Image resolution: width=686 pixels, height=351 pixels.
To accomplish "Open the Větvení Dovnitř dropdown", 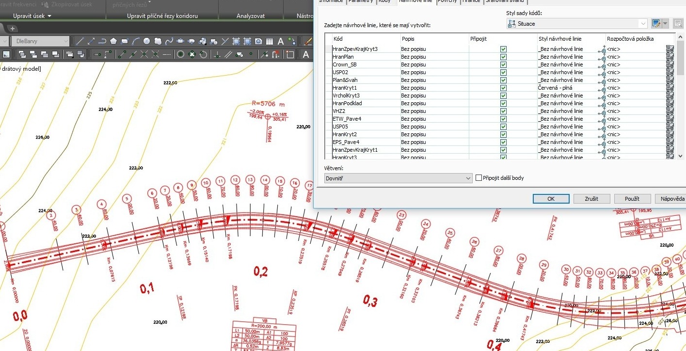I will coord(398,178).
